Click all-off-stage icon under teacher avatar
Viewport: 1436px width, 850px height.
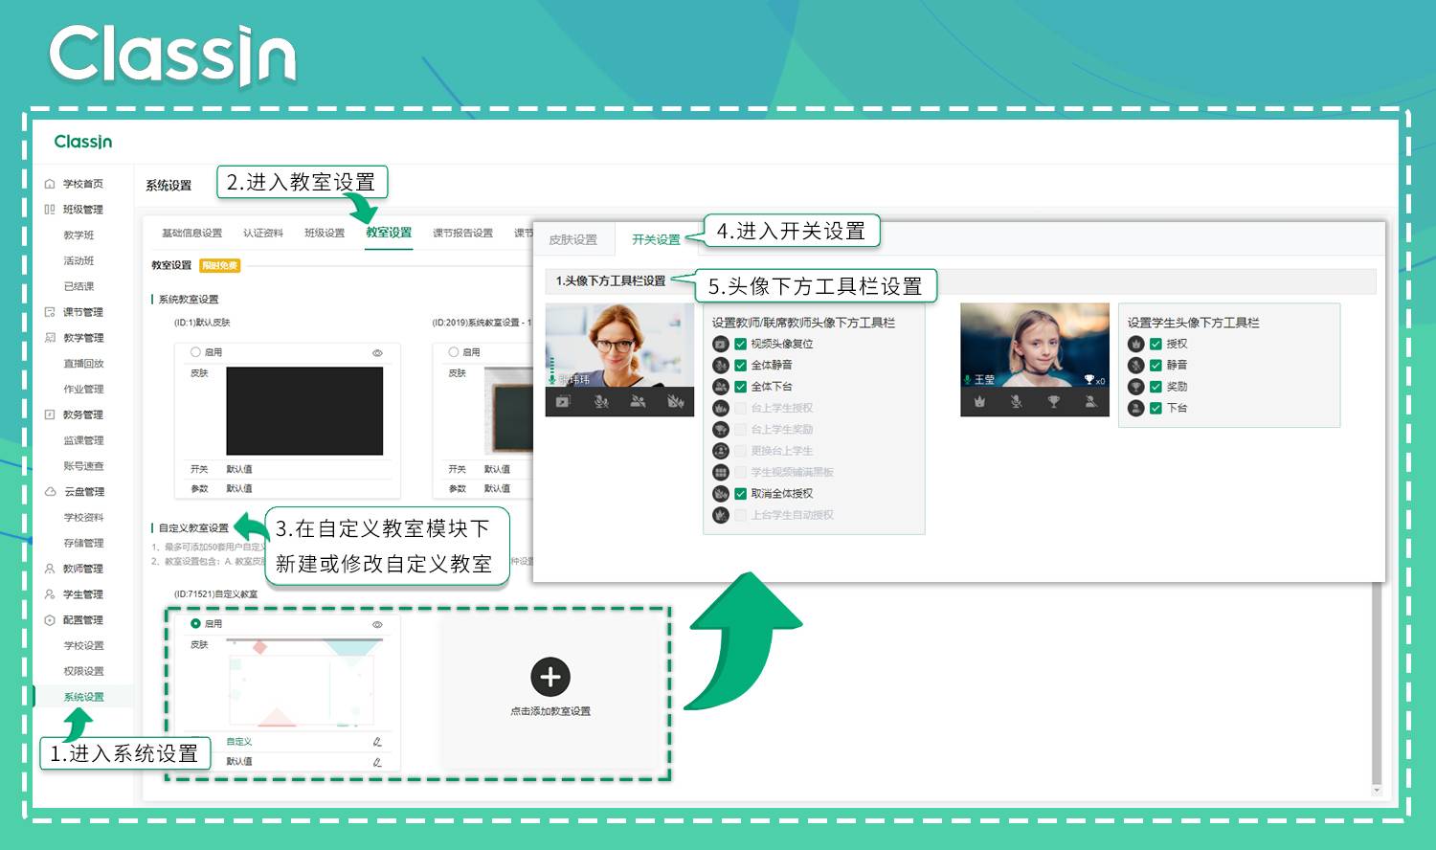(638, 402)
